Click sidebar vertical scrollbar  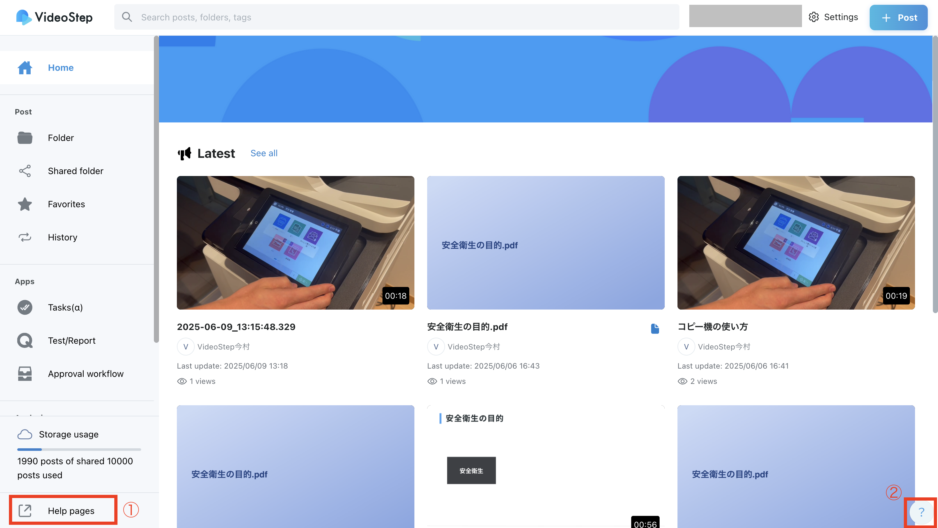click(156, 189)
